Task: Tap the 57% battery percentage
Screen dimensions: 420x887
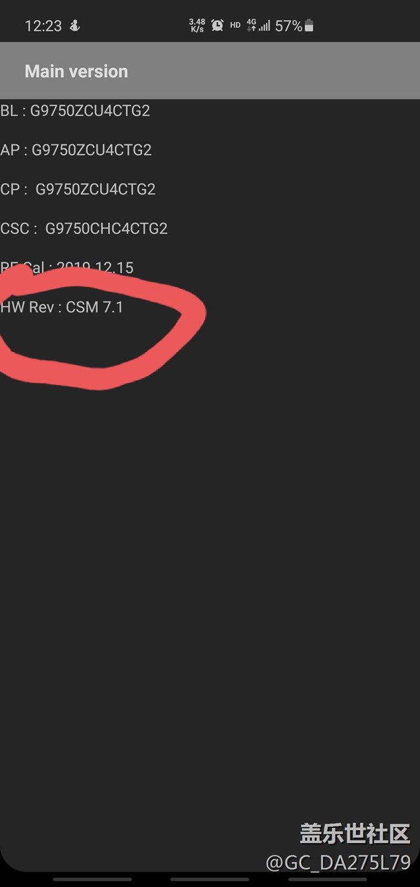Action: point(288,26)
